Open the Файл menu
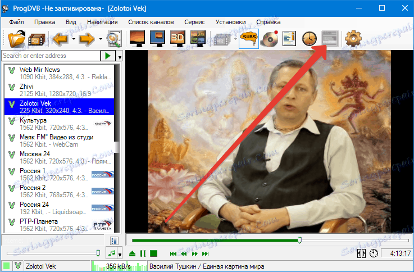The height and width of the screenshot is (272, 414). pos(16,22)
